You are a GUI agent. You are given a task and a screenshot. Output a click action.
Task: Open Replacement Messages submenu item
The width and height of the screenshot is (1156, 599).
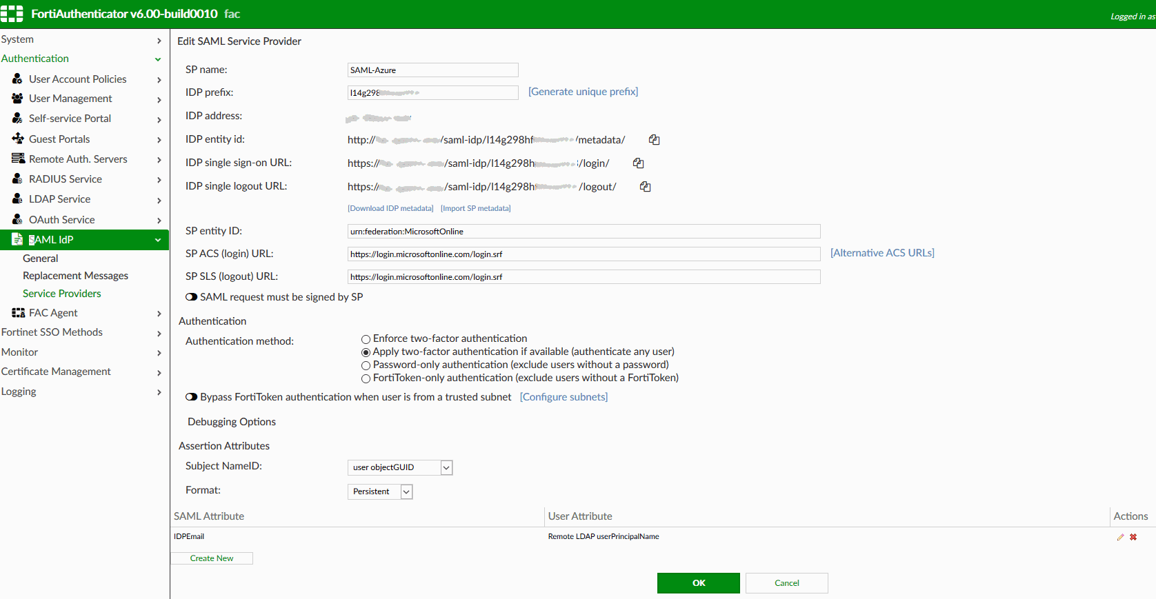point(76,276)
